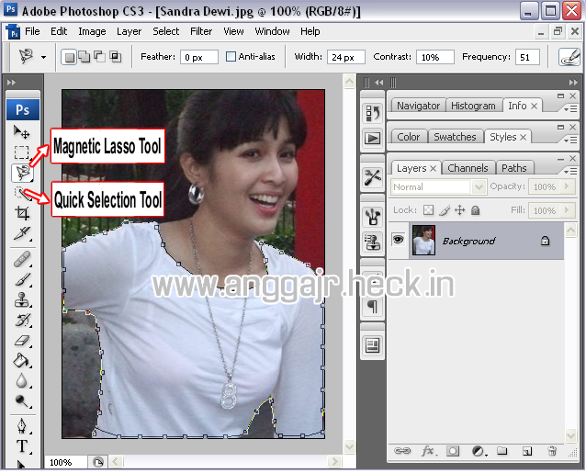The width and height of the screenshot is (586, 473).
Task: Open the Normal blend mode dropdown
Action: point(479,186)
